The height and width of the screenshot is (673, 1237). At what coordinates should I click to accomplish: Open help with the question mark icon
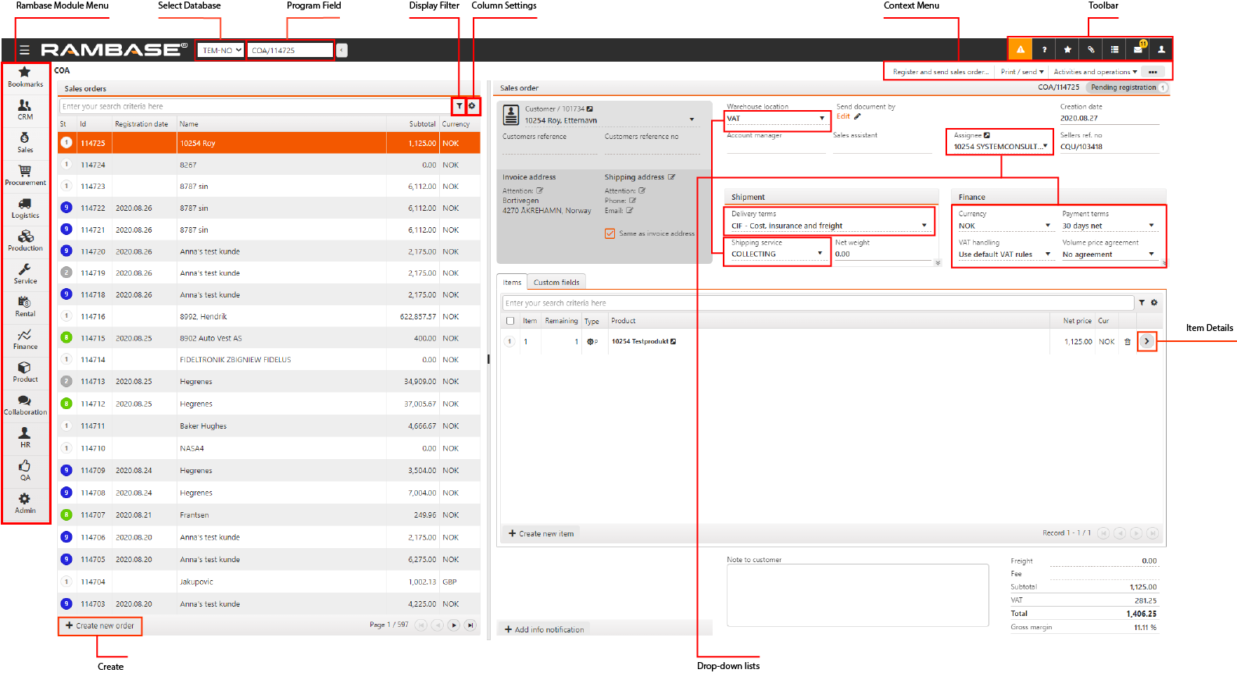1044,49
